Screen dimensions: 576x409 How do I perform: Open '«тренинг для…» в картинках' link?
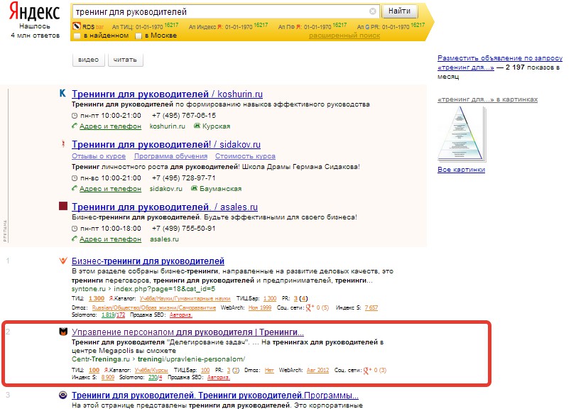(x=487, y=99)
